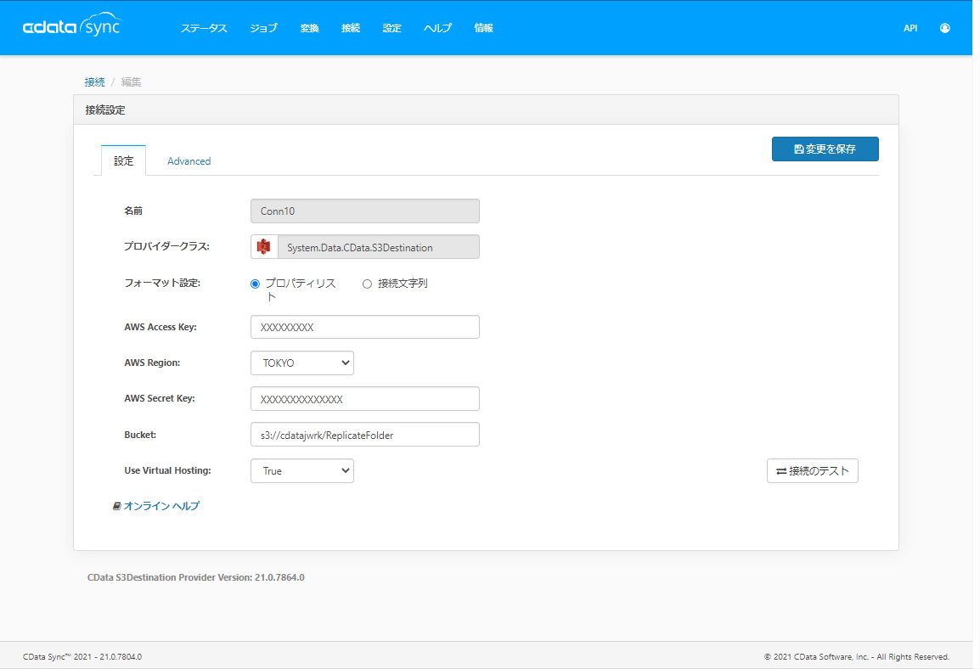This screenshot has height=669, width=980.
Task: Click the book icon beside オンライン ヘルプ
Action: click(x=116, y=505)
